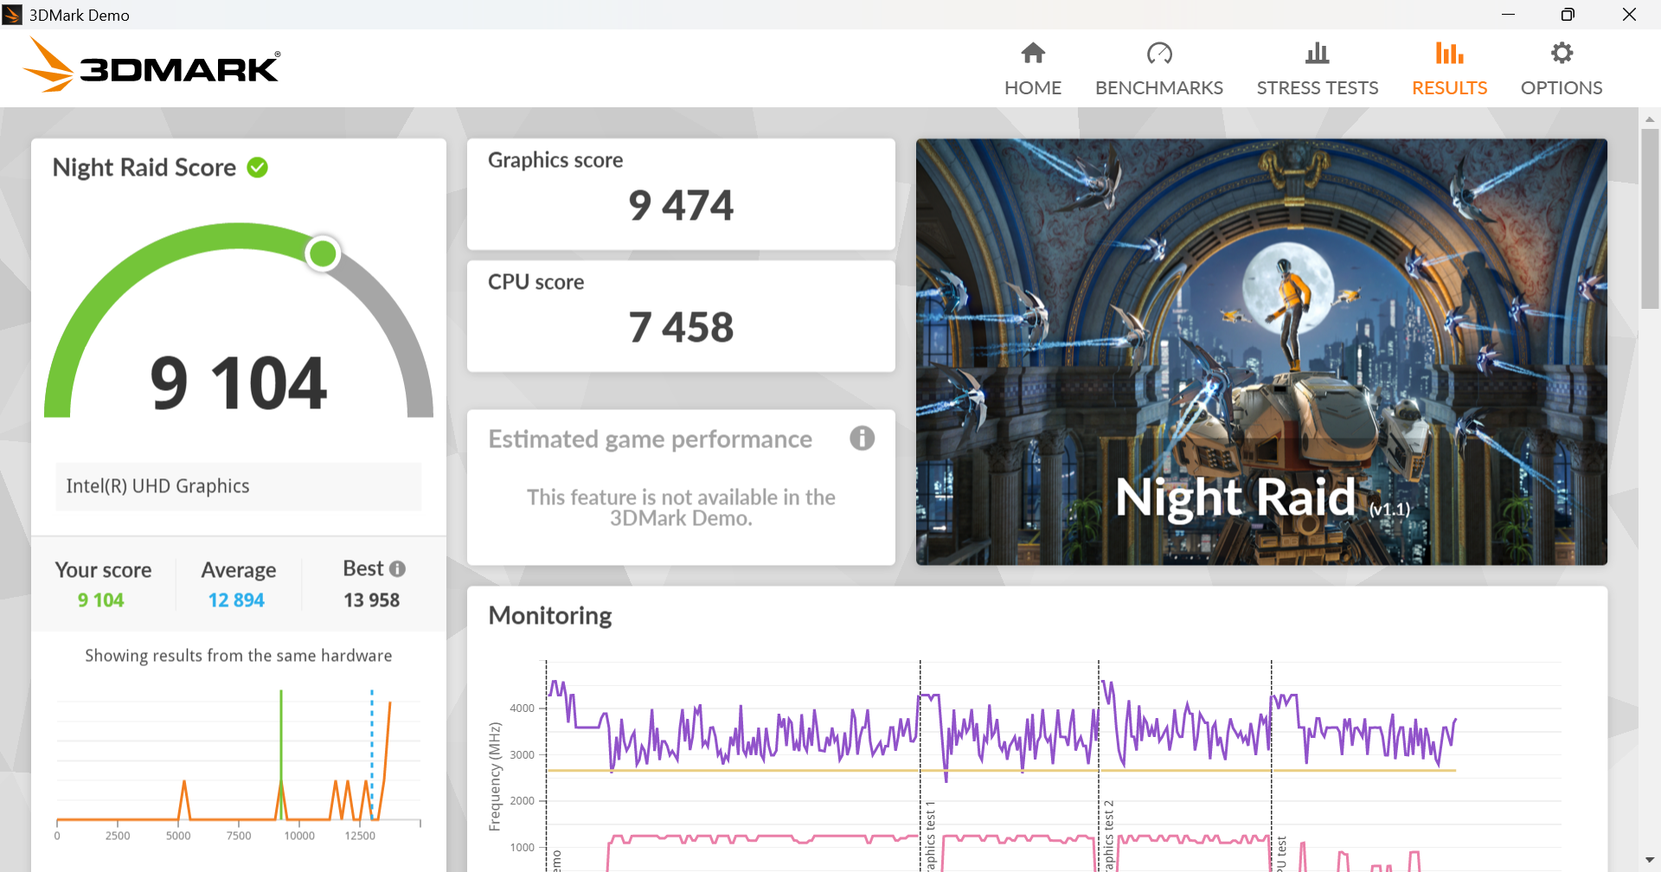Click Graphics test 1 marker in Monitoring chart
The image size is (1661, 872).
pos(930,835)
